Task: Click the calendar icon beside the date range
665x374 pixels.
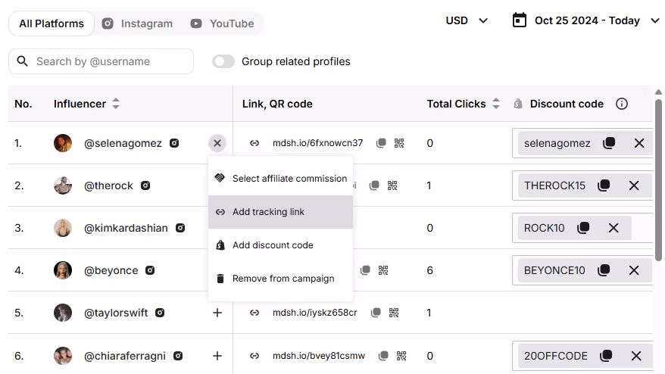Action: tap(520, 20)
